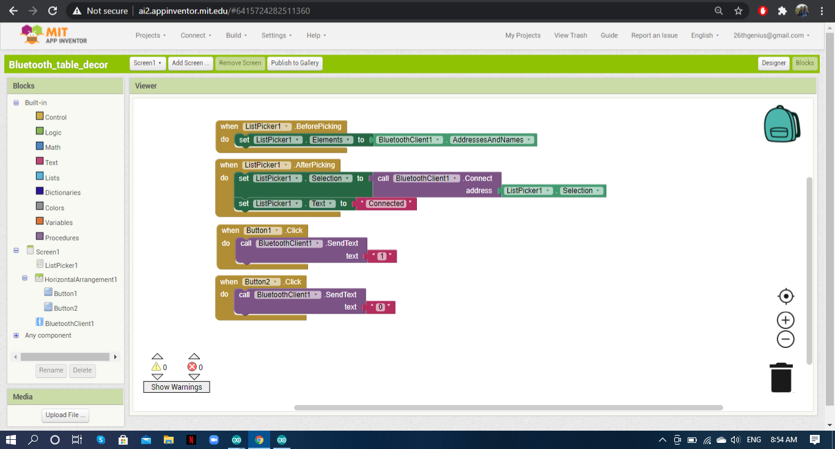
Task: Open View Trash
Action: tap(570, 35)
